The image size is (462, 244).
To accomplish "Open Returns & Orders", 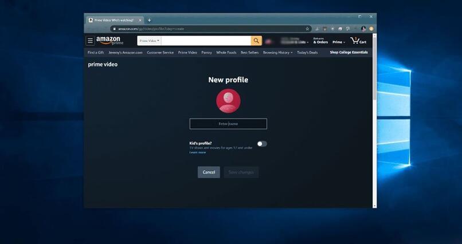I will point(320,41).
